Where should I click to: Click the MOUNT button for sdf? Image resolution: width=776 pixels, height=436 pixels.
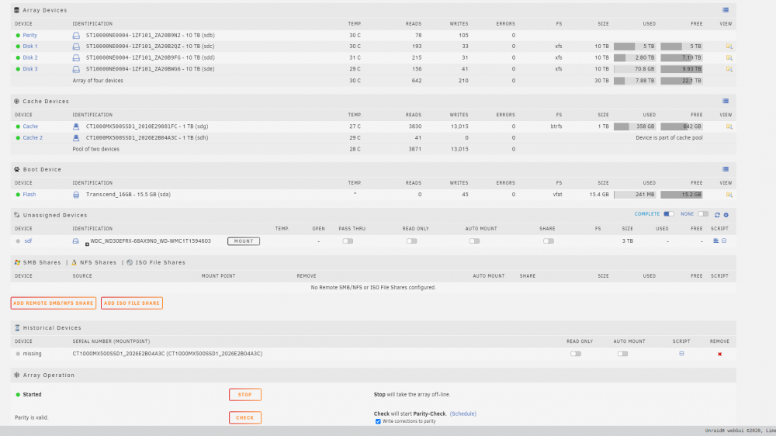click(244, 241)
